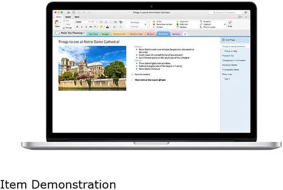Viewport: 283px width, 190px height.
Task: Click the clear formatting icon
Action: coord(121,22)
